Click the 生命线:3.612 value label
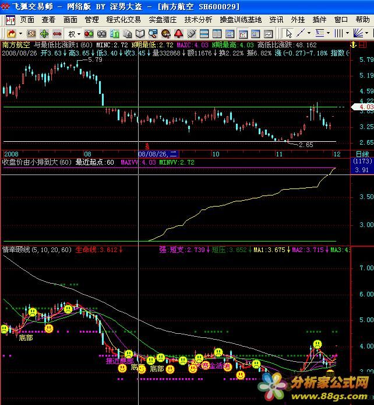 pos(99,250)
